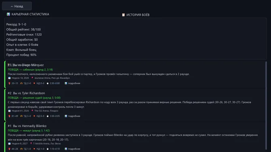Click the Неделя 8, 2027 date
The image size is (271, 152).
click(19, 144)
